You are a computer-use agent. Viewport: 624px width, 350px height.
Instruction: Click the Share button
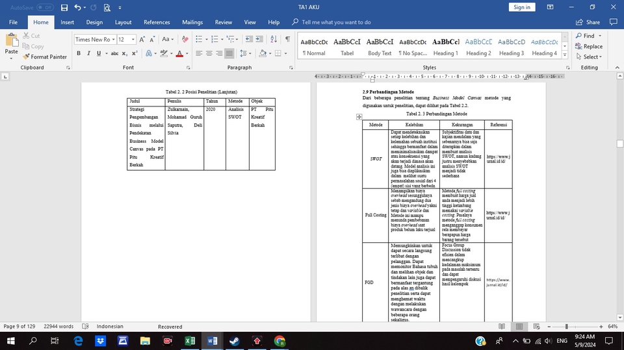click(588, 22)
